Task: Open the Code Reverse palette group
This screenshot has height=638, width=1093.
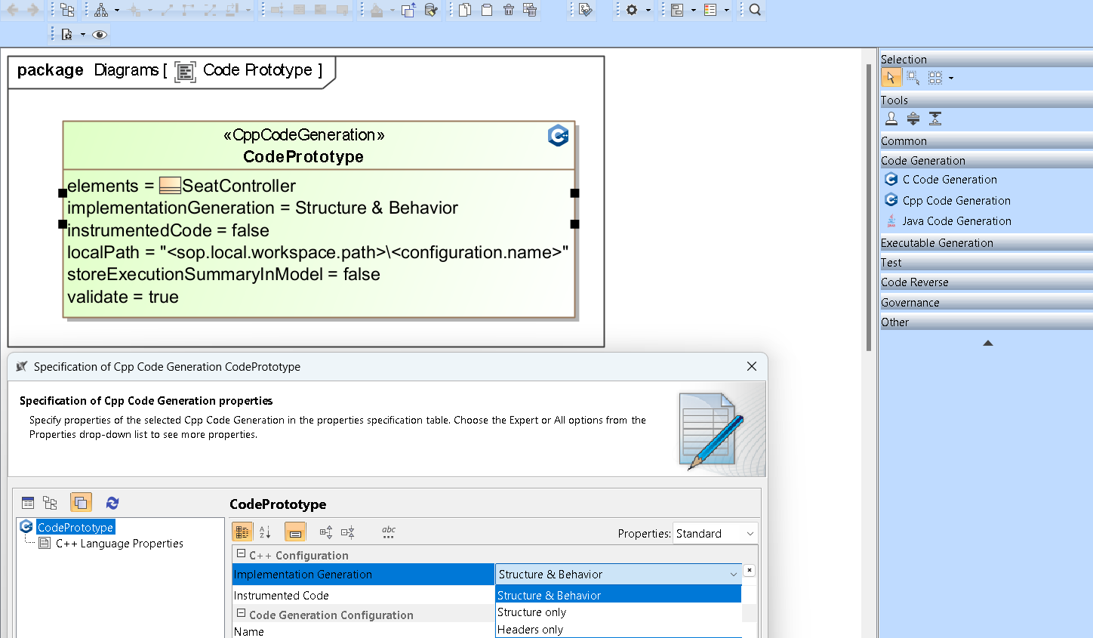Action: coord(914,282)
